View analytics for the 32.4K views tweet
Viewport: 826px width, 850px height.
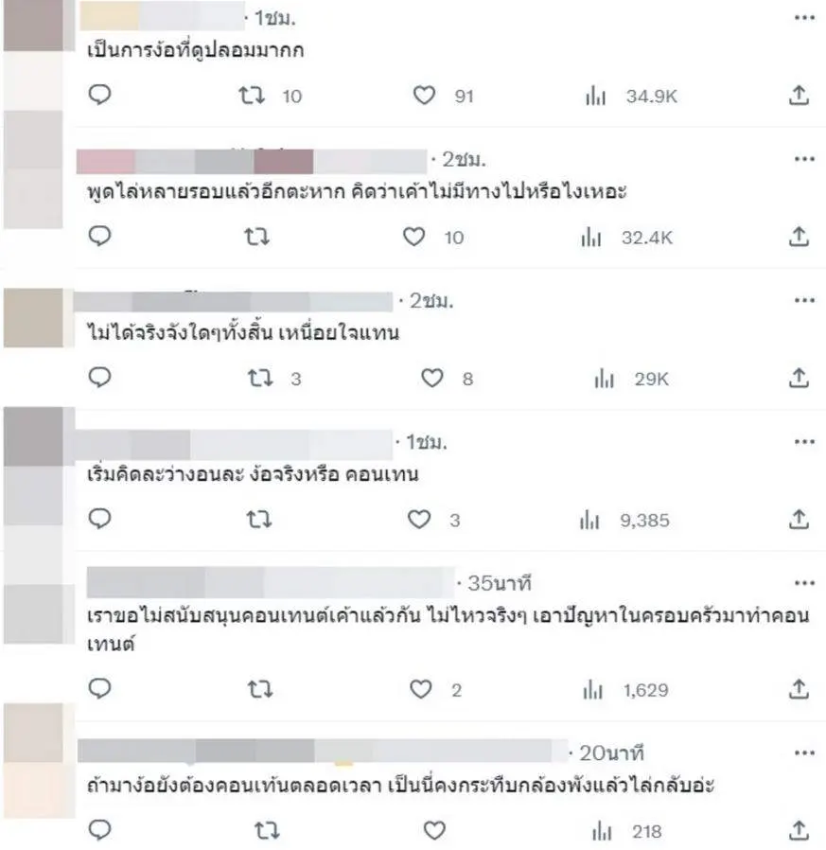coord(626,238)
